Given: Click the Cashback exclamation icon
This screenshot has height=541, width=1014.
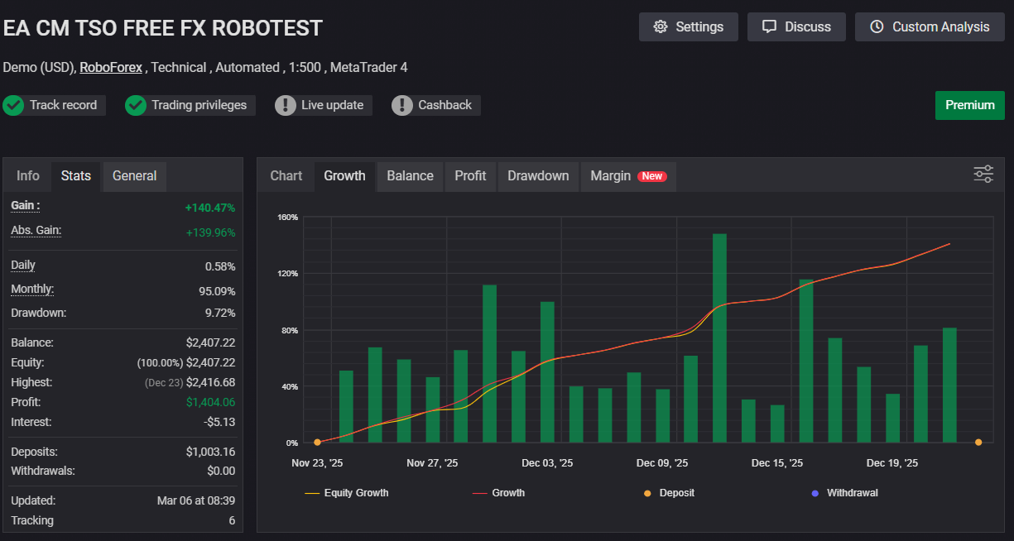Looking at the screenshot, I should [402, 105].
